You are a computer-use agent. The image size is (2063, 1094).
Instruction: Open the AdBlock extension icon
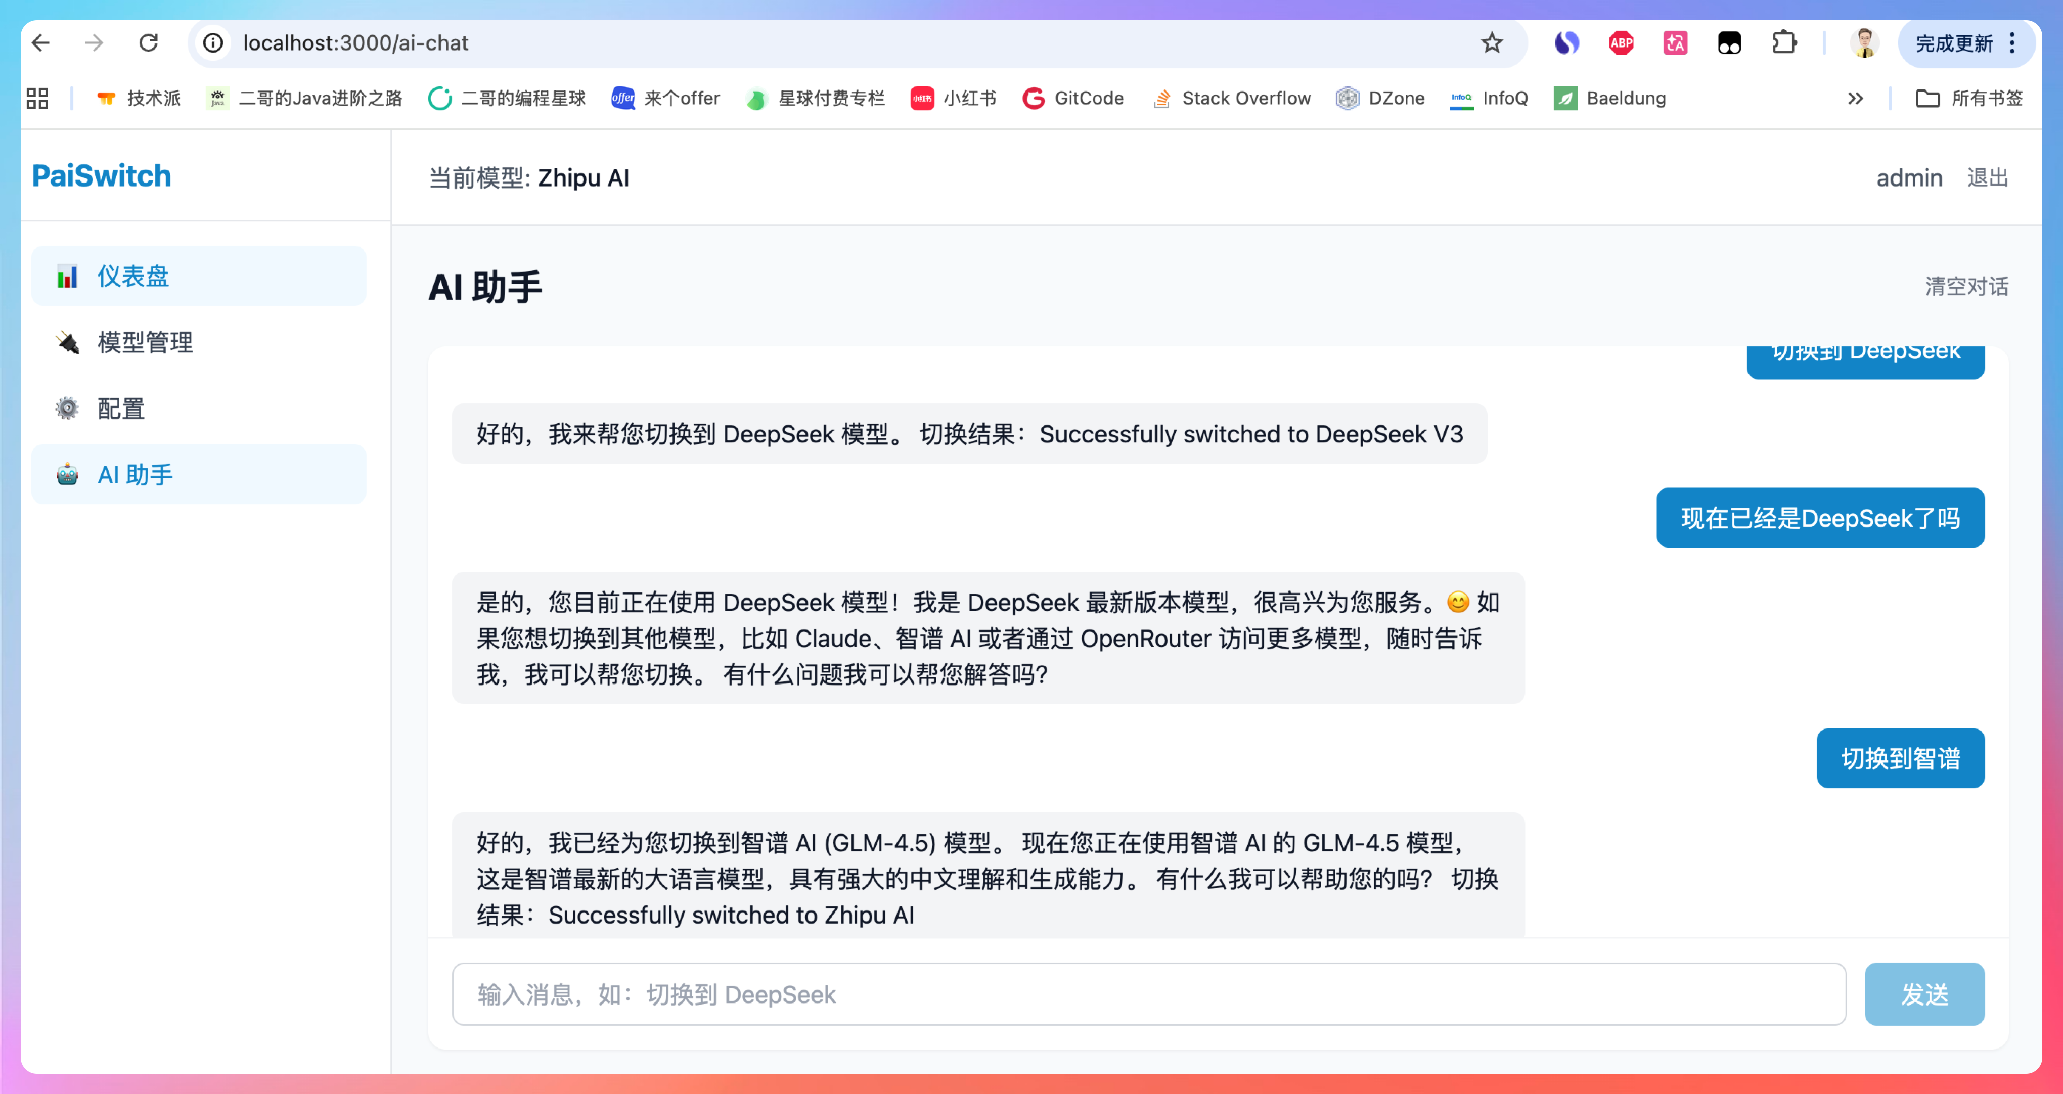coord(1621,43)
